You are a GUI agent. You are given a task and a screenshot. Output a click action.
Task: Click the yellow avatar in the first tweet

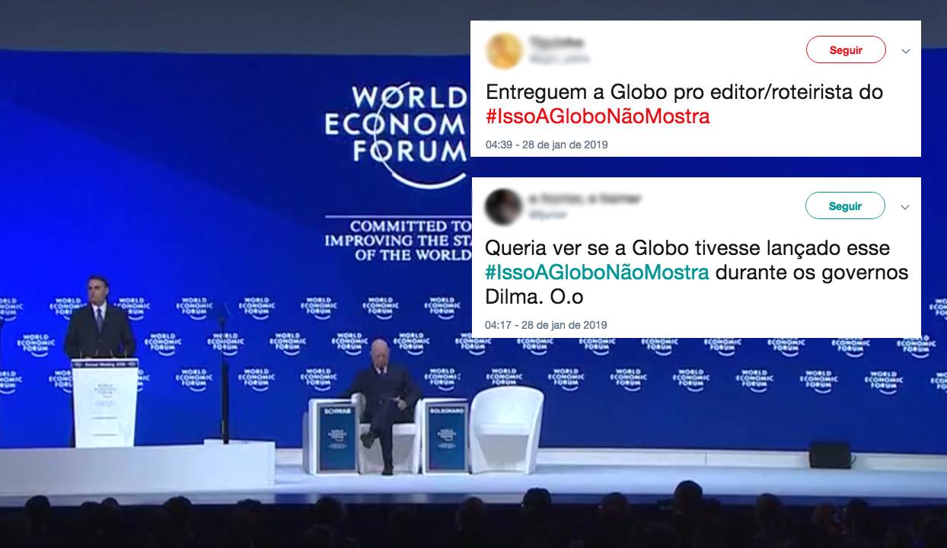[x=504, y=51]
